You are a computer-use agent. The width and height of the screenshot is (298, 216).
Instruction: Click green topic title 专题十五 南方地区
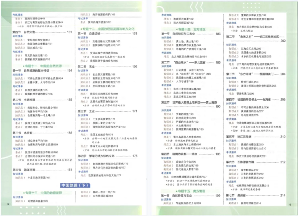pos(191,191)
